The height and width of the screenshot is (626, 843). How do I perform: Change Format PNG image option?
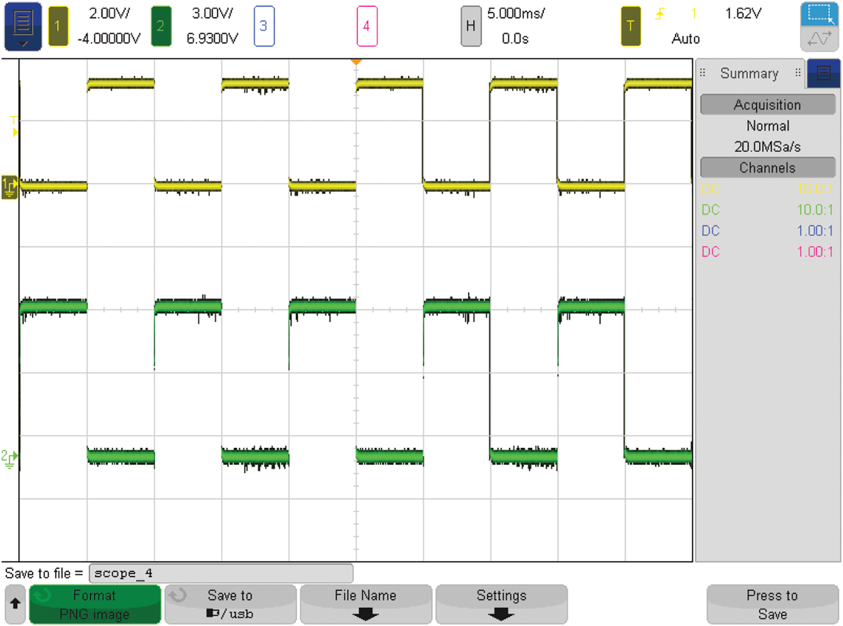(x=95, y=604)
